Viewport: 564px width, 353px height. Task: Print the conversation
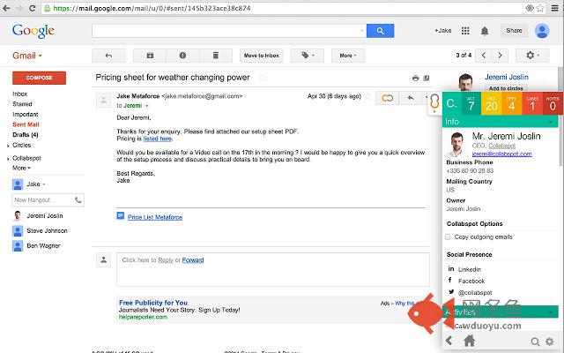415,78
